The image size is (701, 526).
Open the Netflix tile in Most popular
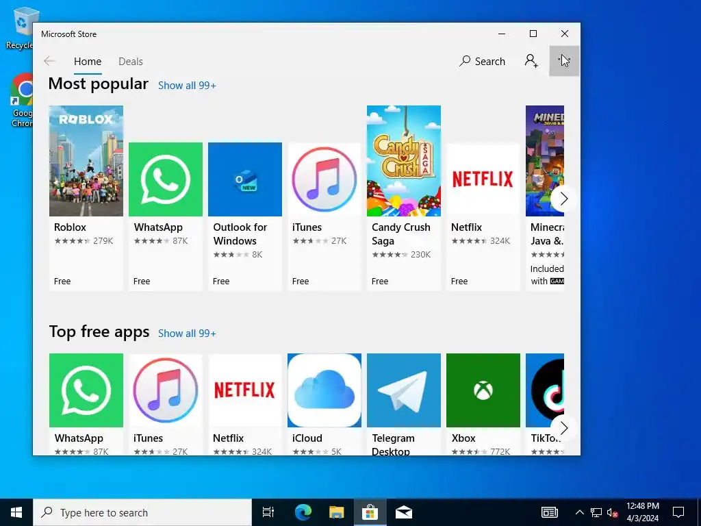(x=483, y=216)
